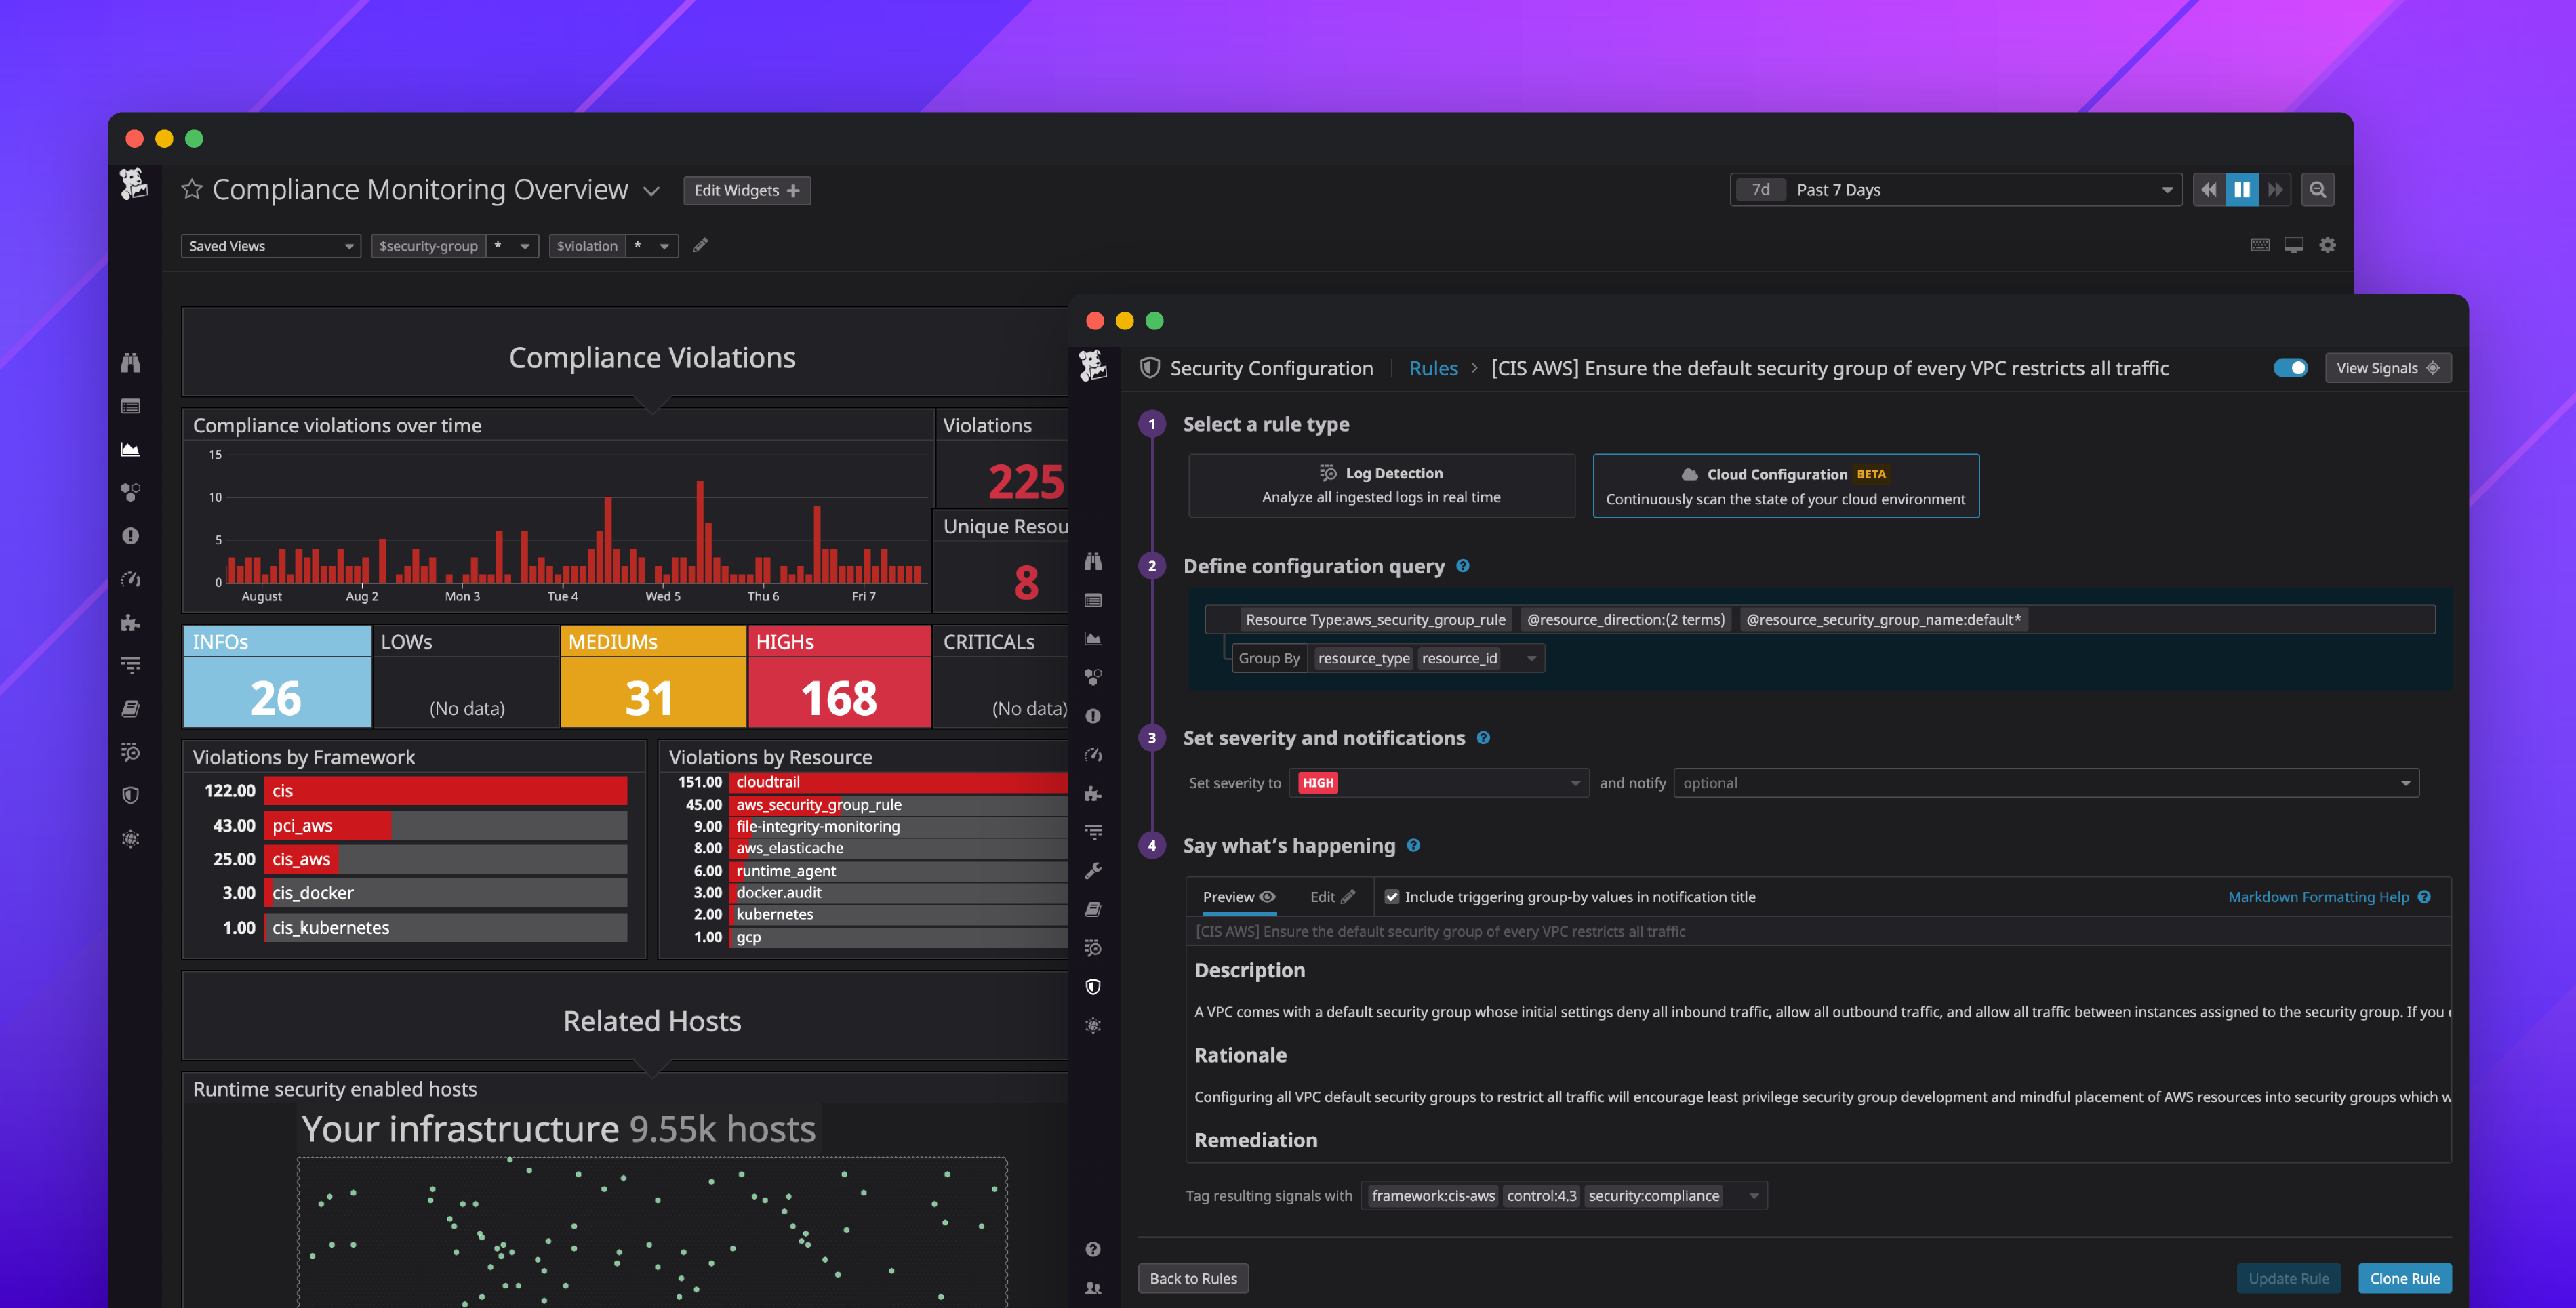Select the Dashboards graph icon

point(1093,638)
